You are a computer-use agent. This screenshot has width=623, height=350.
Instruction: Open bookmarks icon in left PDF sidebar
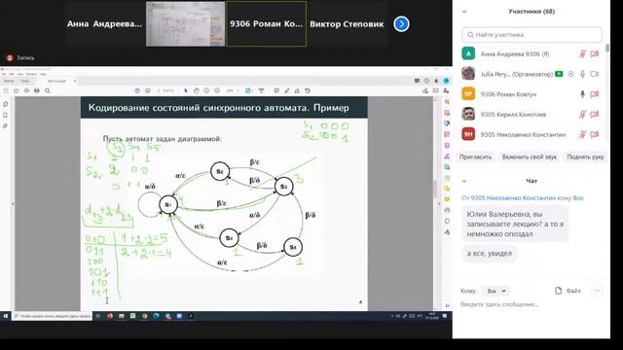(x=6, y=115)
